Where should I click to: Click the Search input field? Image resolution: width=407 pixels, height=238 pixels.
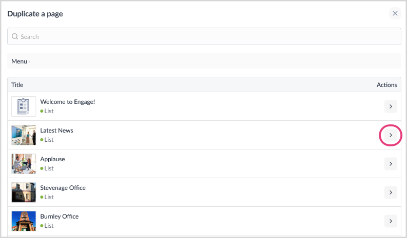point(204,36)
